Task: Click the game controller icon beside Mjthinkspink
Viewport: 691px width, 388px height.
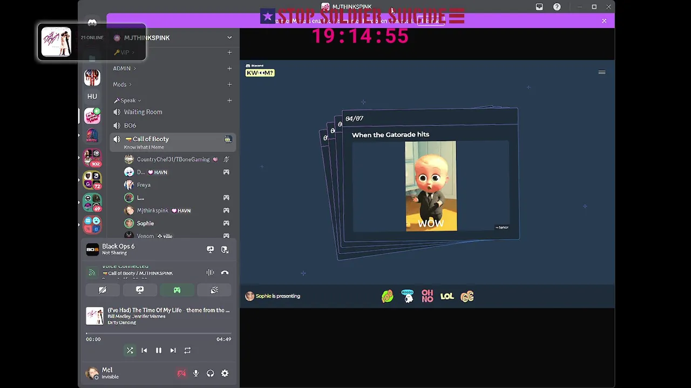Action: point(226,211)
